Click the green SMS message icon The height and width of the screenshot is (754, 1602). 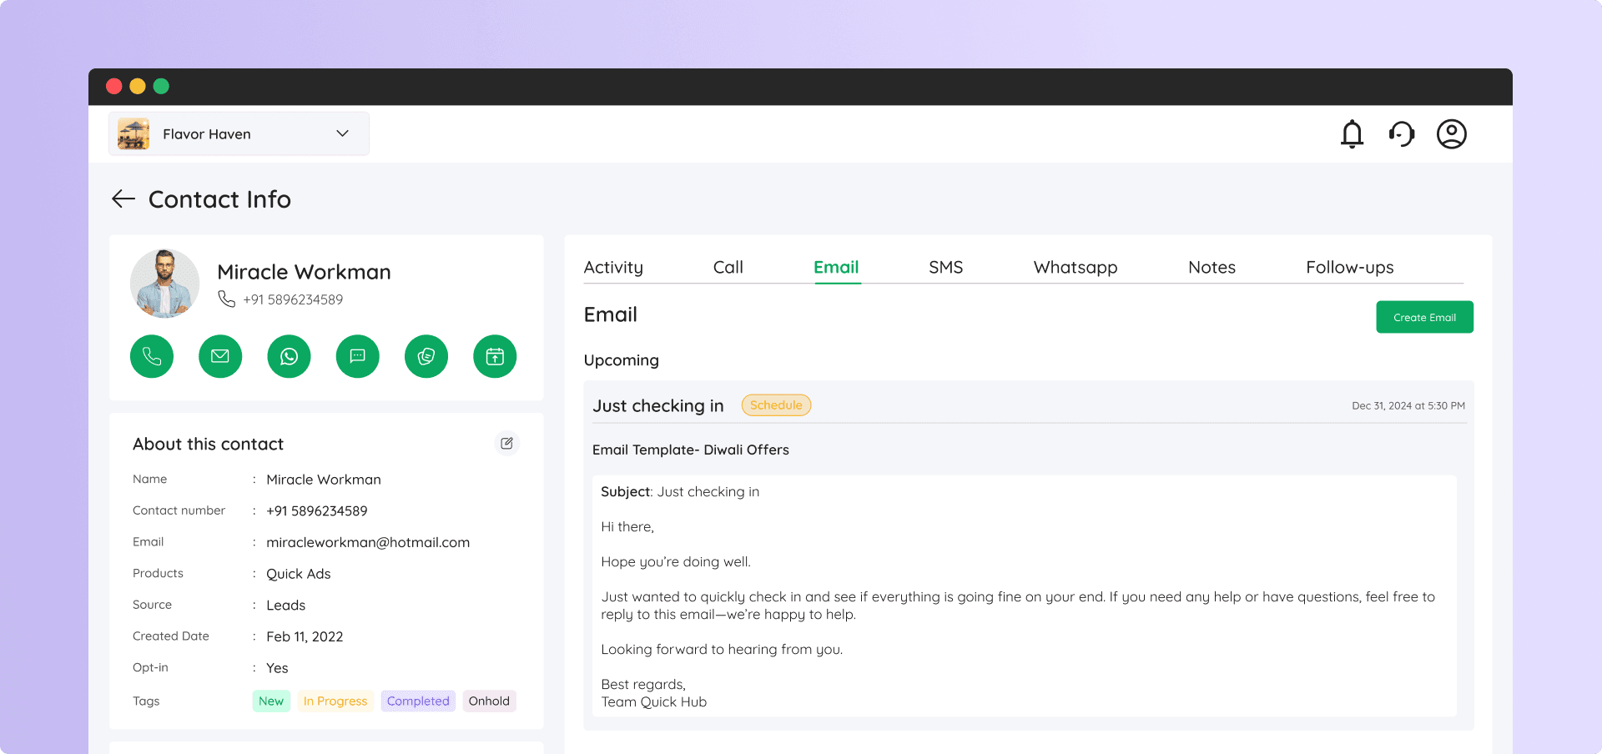[357, 356]
